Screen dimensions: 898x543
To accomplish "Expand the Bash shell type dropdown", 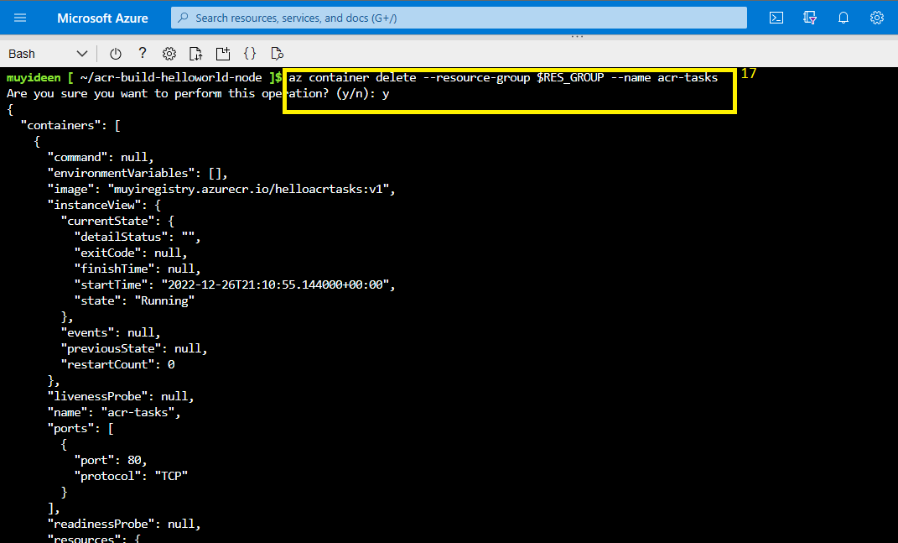I will [48, 54].
